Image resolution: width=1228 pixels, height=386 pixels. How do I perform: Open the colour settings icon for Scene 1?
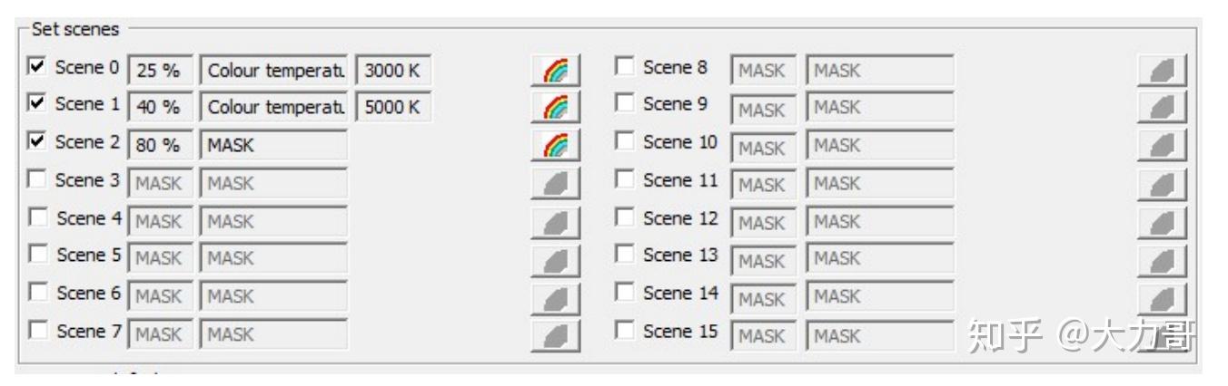555,108
